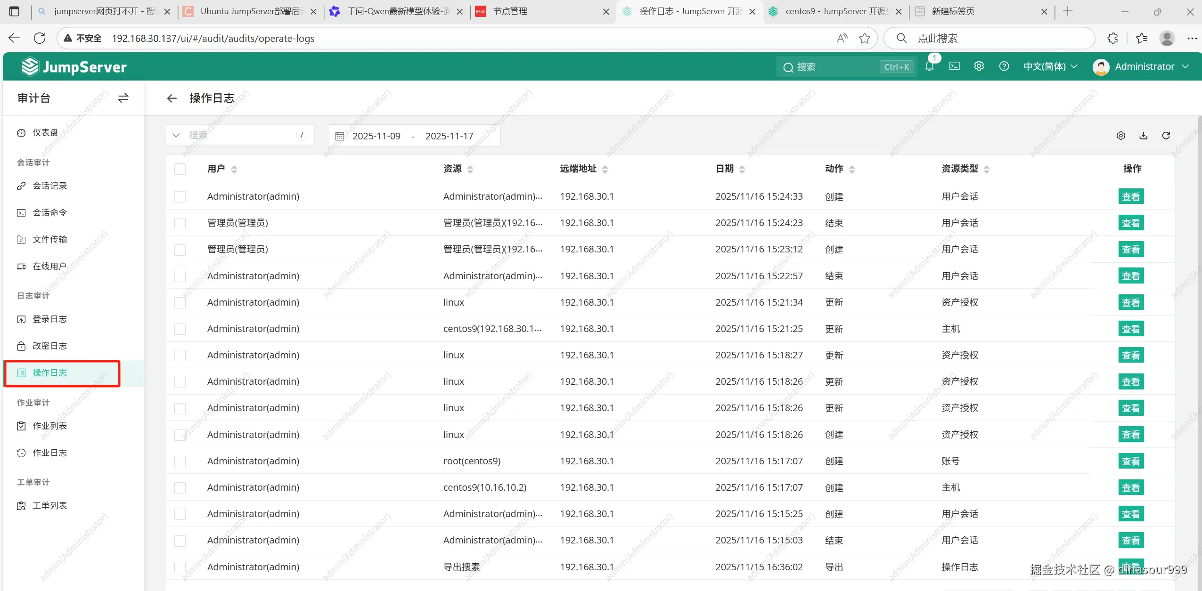This screenshot has height=591, width=1202.
Task: Refresh the operation log table
Action: coord(1166,136)
